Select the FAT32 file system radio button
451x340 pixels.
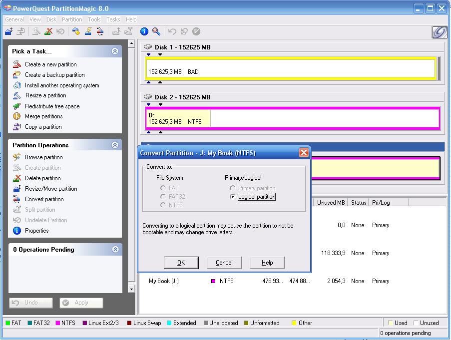(163, 196)
